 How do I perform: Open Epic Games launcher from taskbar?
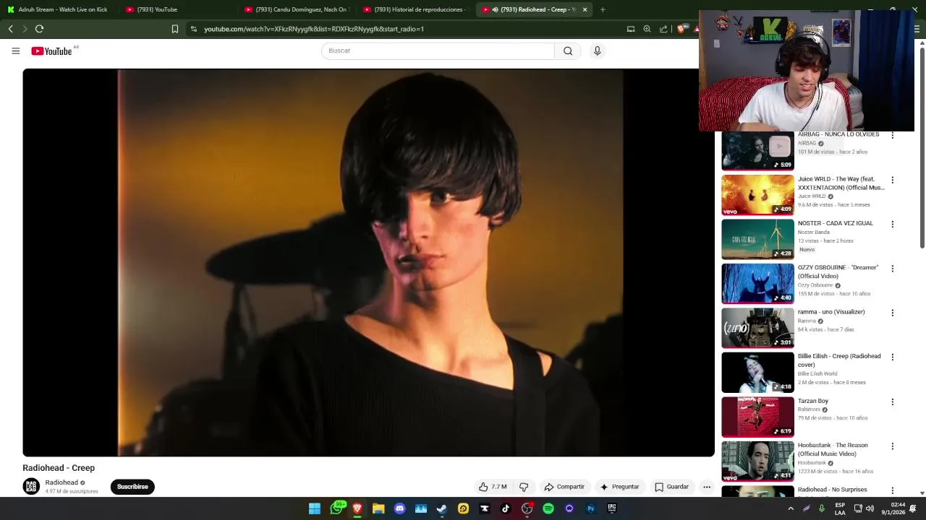pos(612,508)
